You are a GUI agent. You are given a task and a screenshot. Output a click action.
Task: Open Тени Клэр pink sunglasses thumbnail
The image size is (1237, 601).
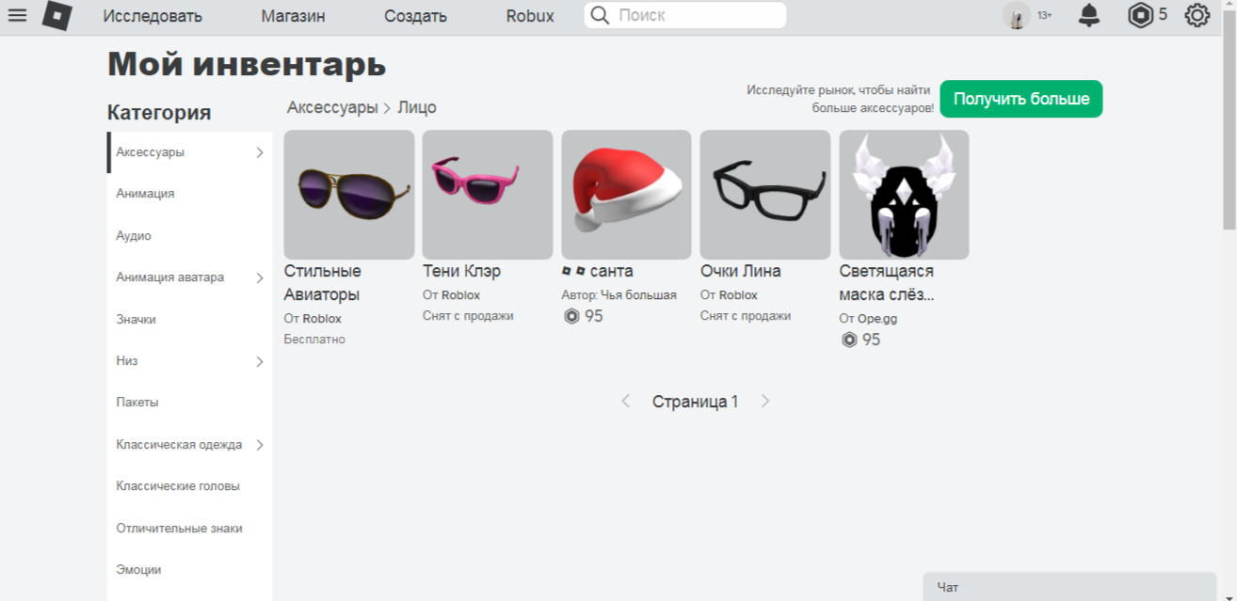488,195
